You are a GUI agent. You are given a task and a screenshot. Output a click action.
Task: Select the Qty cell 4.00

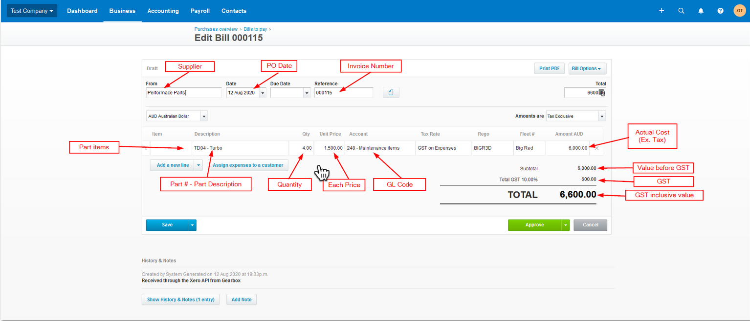[x=301, y=148]
